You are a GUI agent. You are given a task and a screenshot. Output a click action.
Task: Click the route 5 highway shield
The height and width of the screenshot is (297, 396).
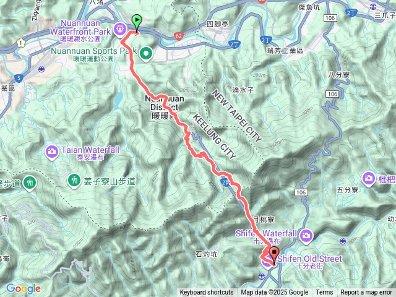tap(19, 78)
